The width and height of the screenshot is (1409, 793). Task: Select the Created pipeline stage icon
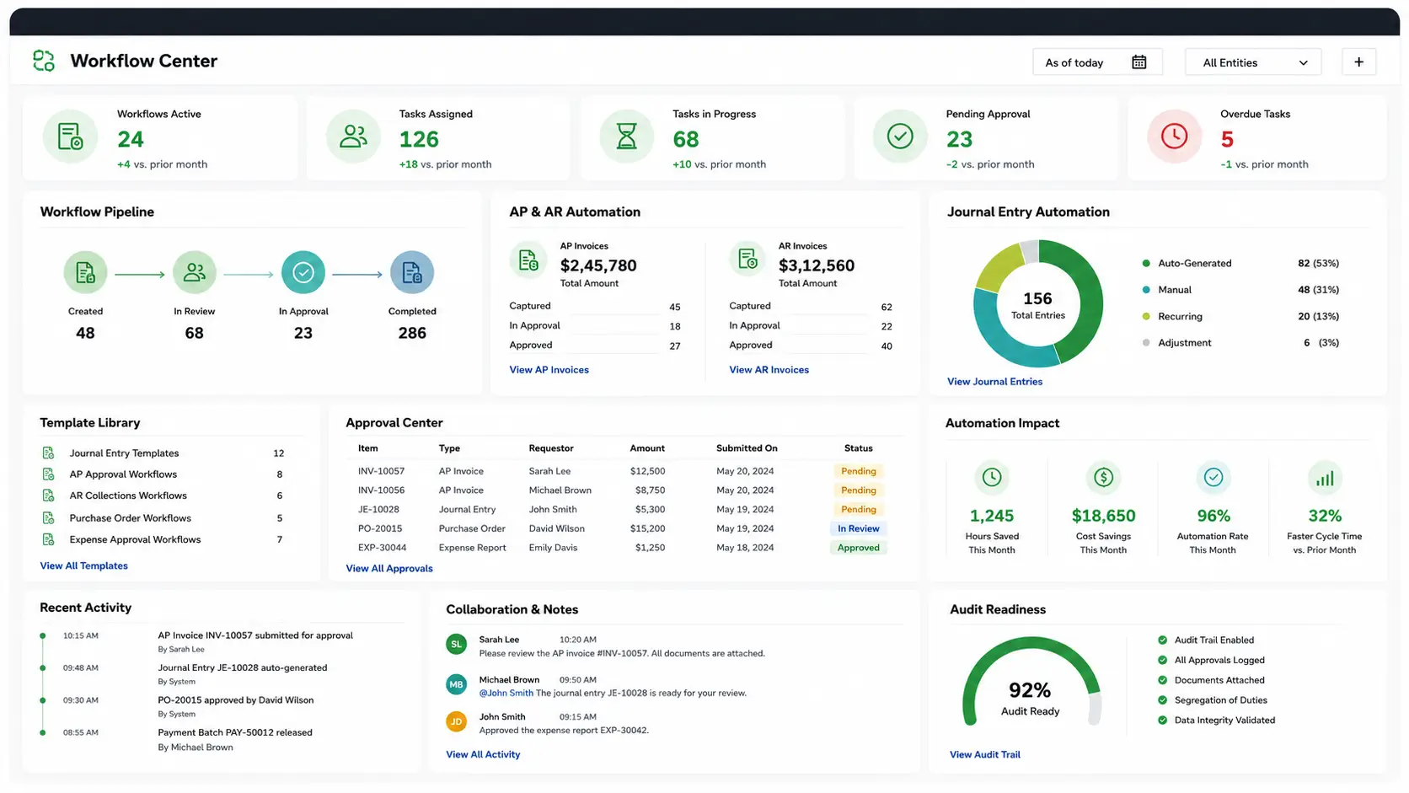click(85, 273)
